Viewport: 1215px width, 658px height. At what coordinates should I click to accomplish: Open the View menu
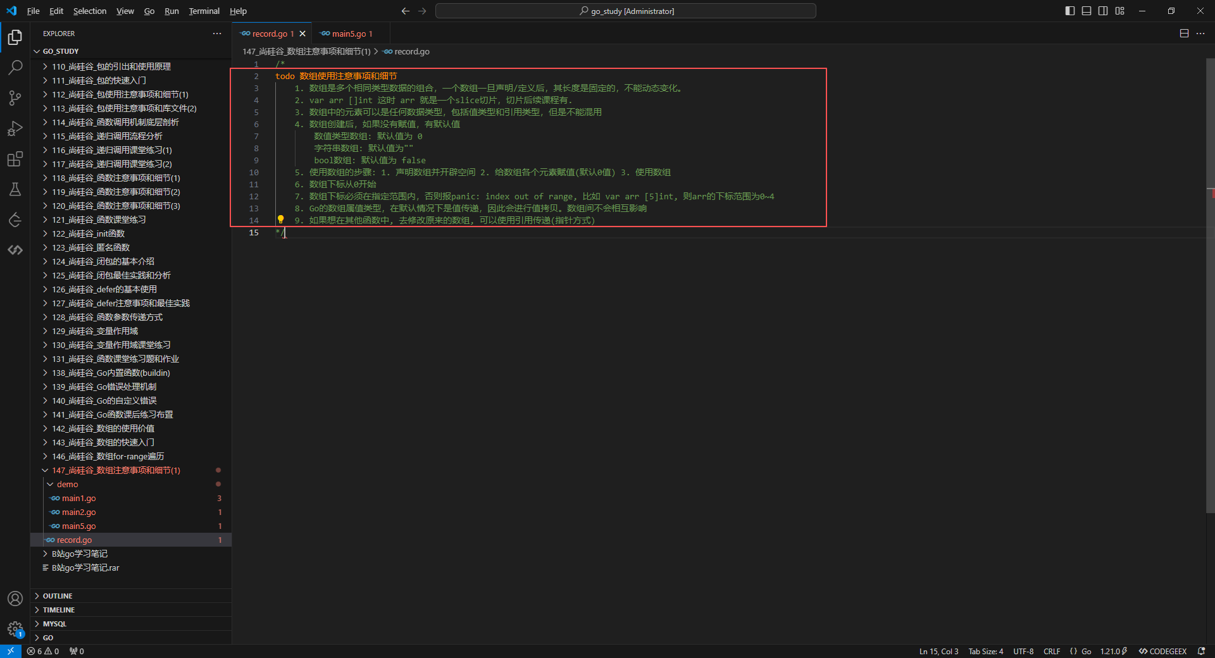[x=125, y=11]
